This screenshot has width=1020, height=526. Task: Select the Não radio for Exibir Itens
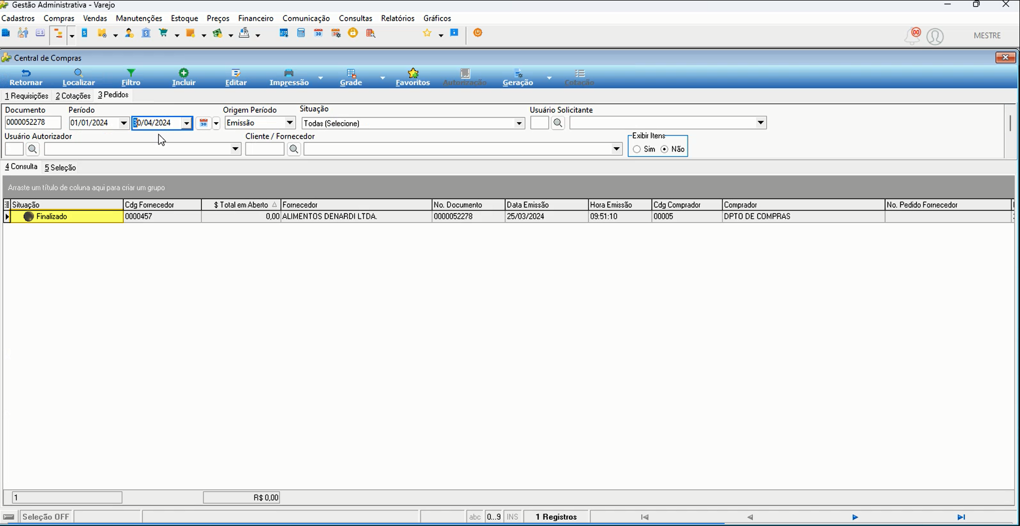(x=665, y=149)
